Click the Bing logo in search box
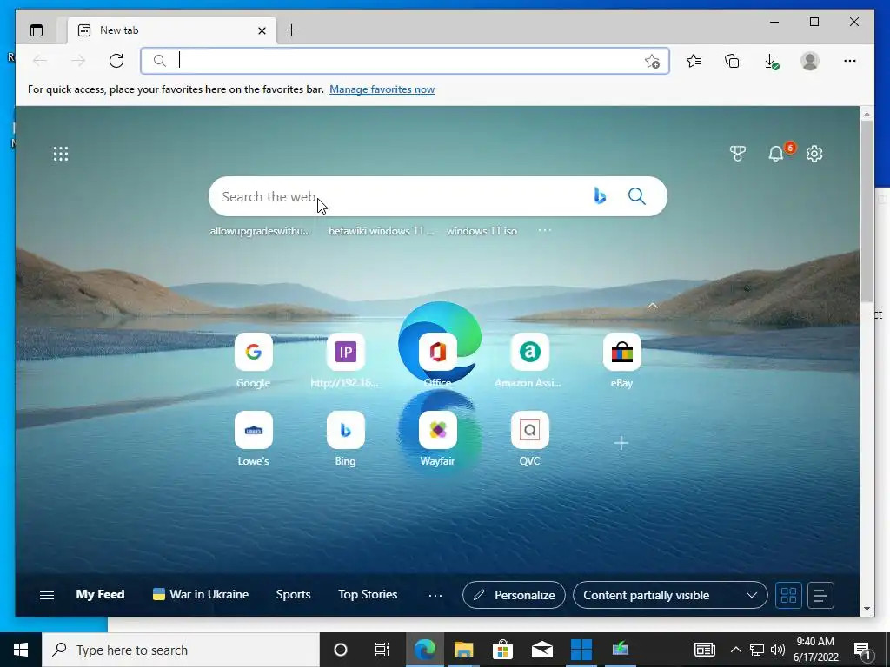This screenshot has width=890, height=667. click(x=600, y=196)
